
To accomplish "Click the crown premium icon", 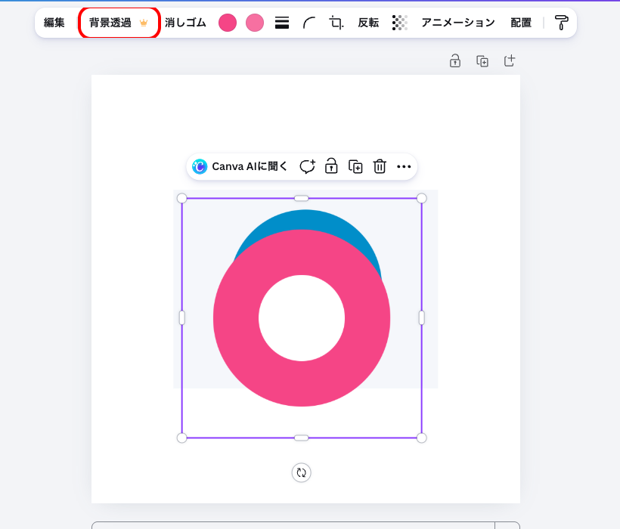I will point(144,23).
